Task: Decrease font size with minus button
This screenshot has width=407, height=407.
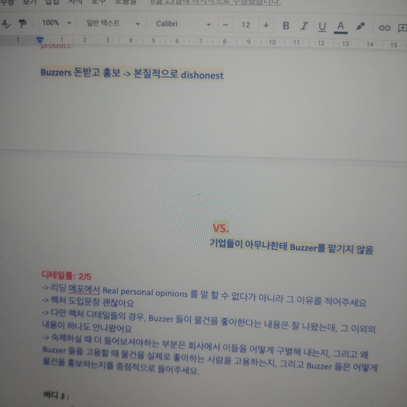Action: click(x=225, y=25)
